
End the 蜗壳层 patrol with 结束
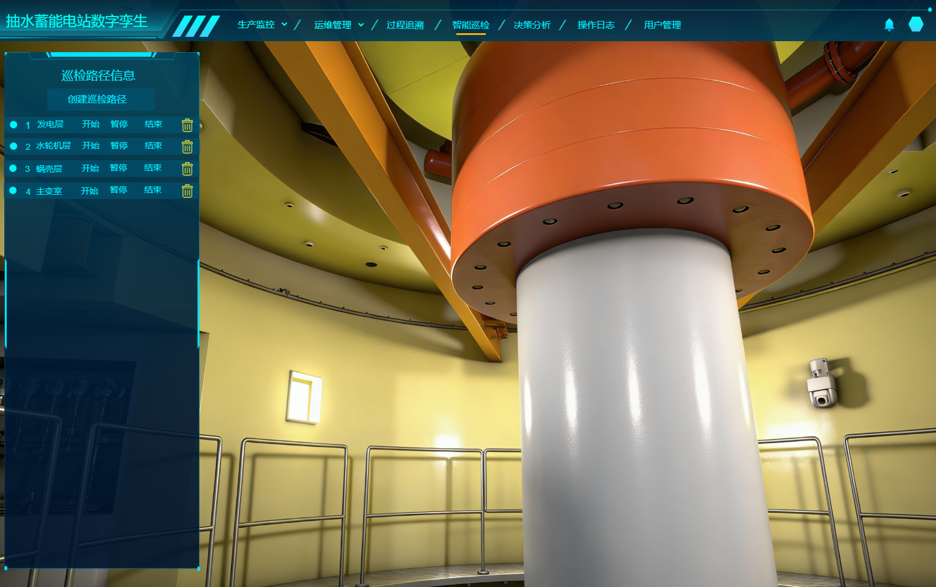[x=152, y=168]
